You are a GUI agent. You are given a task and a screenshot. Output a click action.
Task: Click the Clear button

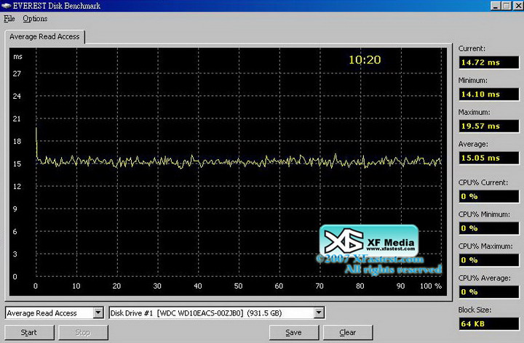(348, 332)
